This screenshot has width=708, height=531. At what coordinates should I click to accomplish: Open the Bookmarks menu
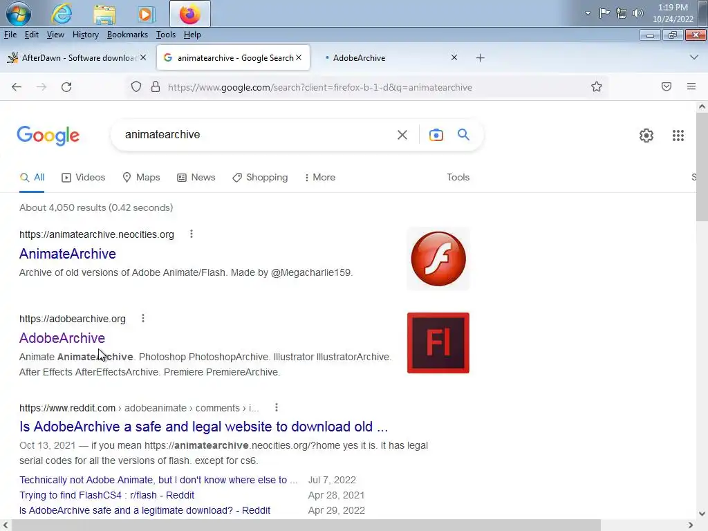click(x=127, y=35)
